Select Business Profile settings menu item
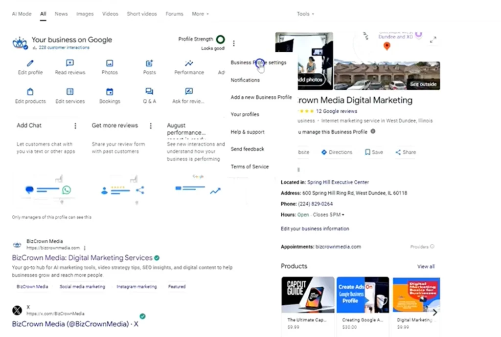The width and height of the screenshot is (501, 337). point(258,63)
